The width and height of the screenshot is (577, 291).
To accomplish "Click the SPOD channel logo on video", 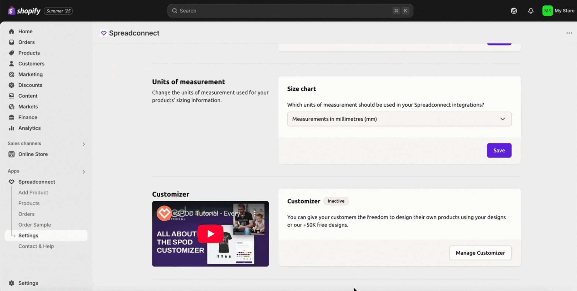I will click(164, 213).
